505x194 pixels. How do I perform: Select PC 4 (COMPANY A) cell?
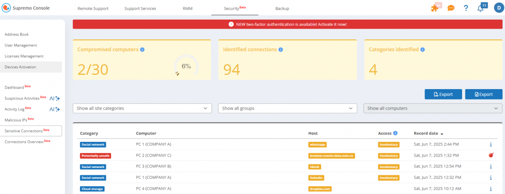point(153,189)
